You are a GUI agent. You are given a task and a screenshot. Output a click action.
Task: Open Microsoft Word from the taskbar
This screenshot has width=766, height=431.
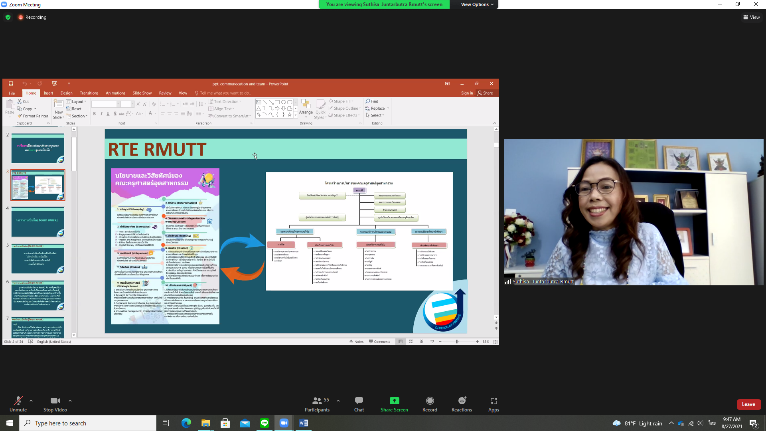[304, 423]
